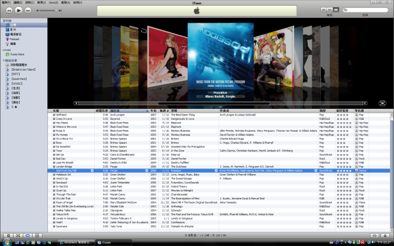Enter Cover Flow full screen mode
Screen dimensions: 394x246
pyautogui.click(x=382, y=103)
